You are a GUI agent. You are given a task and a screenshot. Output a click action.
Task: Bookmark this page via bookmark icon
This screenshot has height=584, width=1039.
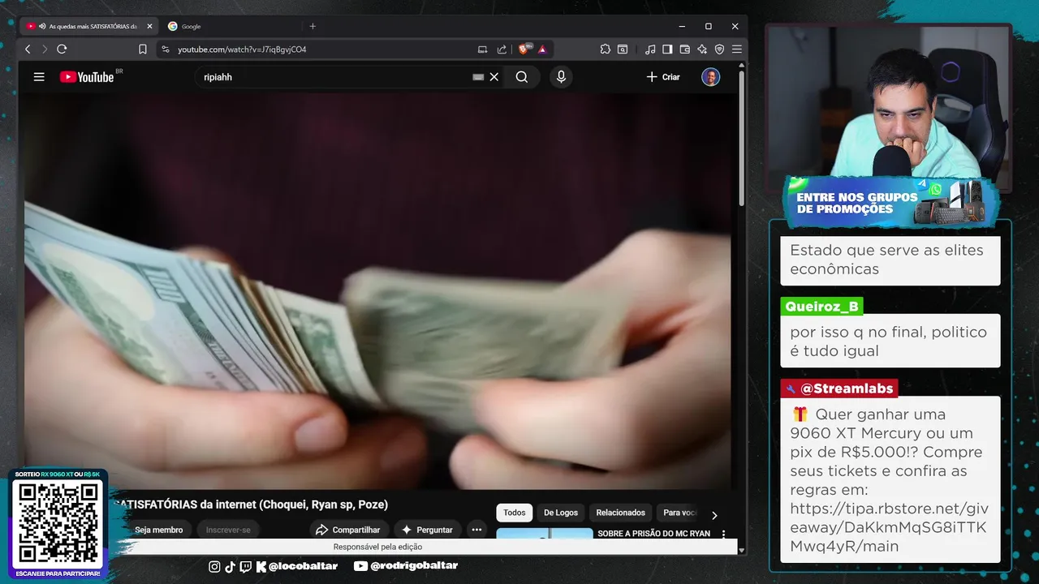point(143,49)
